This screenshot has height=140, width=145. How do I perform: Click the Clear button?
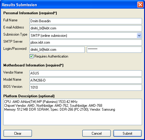coord(18,133)
